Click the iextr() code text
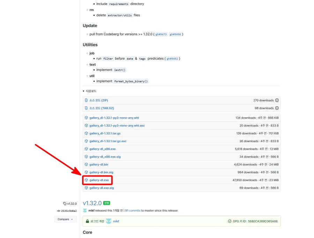The height and width of the screenshot is (238, 314). 120,70
